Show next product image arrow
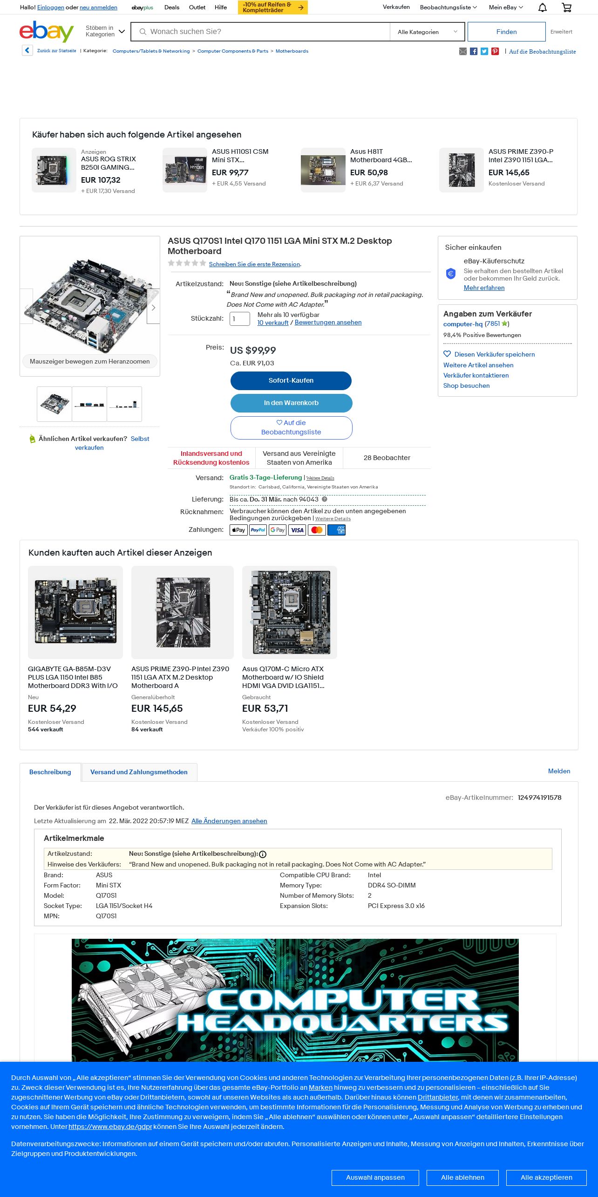 [153, 306]
